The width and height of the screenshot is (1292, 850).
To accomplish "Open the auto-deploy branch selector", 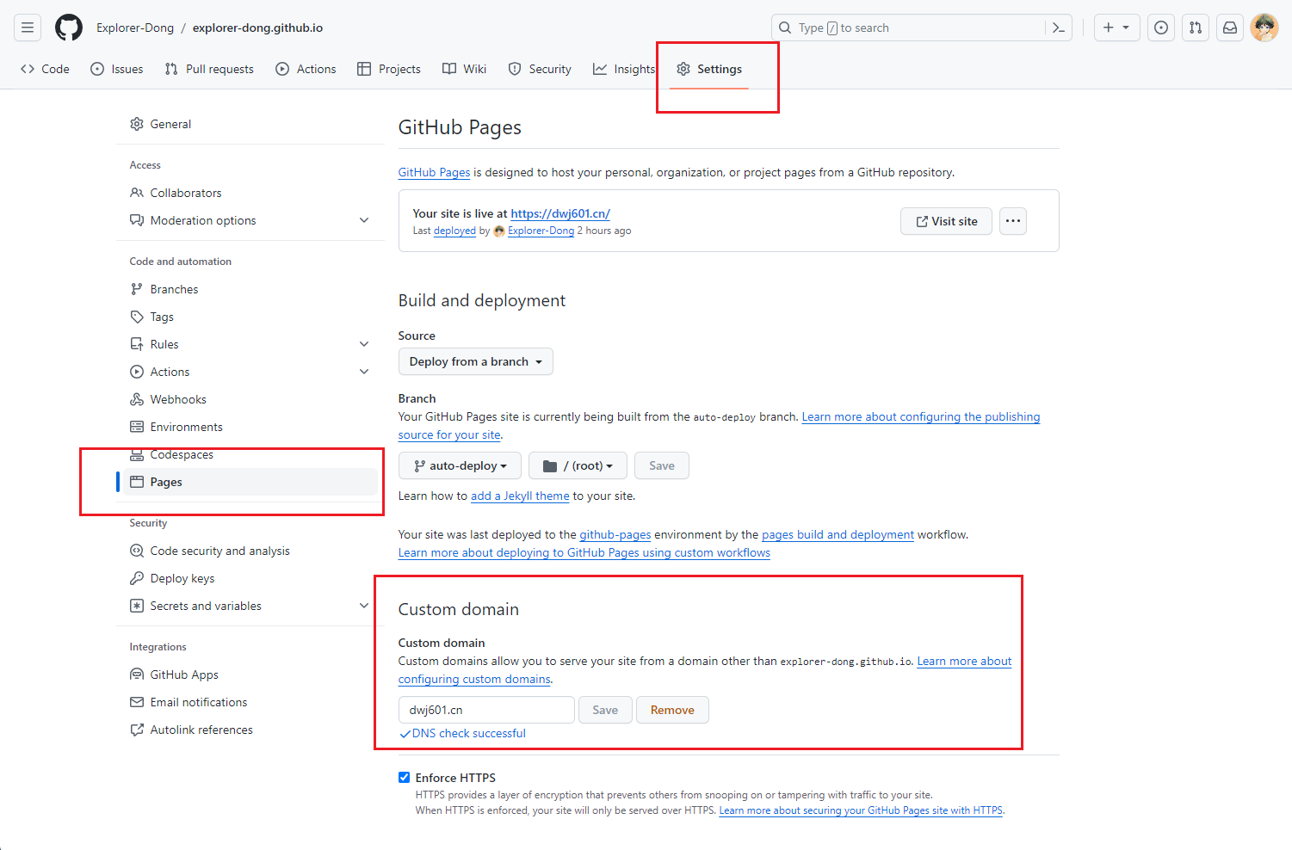I will click(460, 465).
